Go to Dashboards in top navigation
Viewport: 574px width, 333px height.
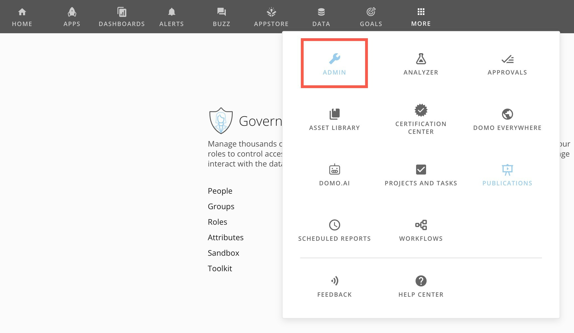[122, 17]
